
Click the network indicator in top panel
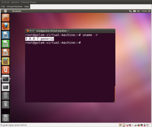point(130,11)
